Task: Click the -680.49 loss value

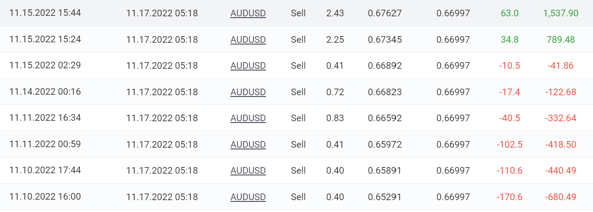Action: click(x=561, y=197)
